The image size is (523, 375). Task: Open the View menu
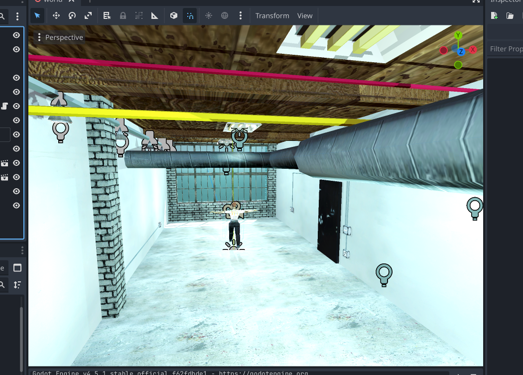(305, 16)
